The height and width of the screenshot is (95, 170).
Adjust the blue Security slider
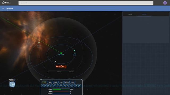pyautogui.click(x=61, y=94)
